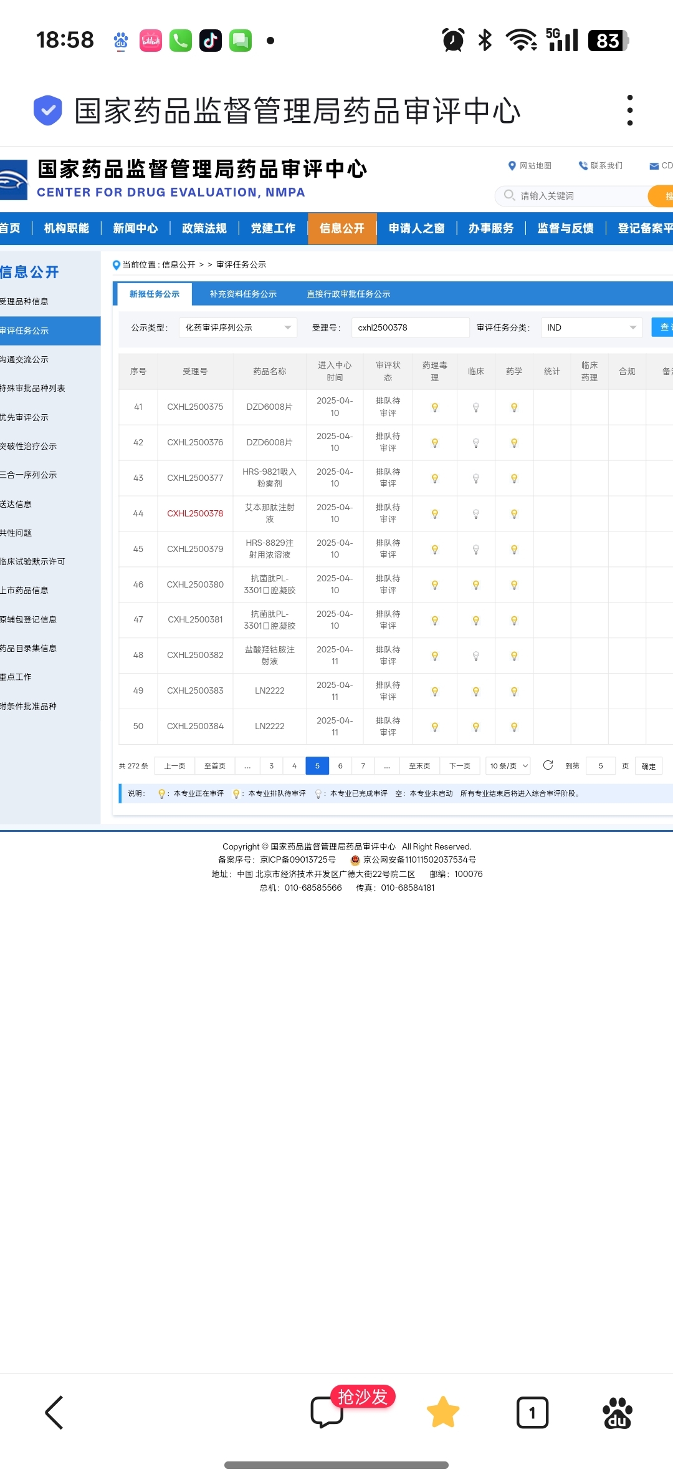Tap the blue security shield icon
The image size is (673, 1482).
[x=47, y=110]
